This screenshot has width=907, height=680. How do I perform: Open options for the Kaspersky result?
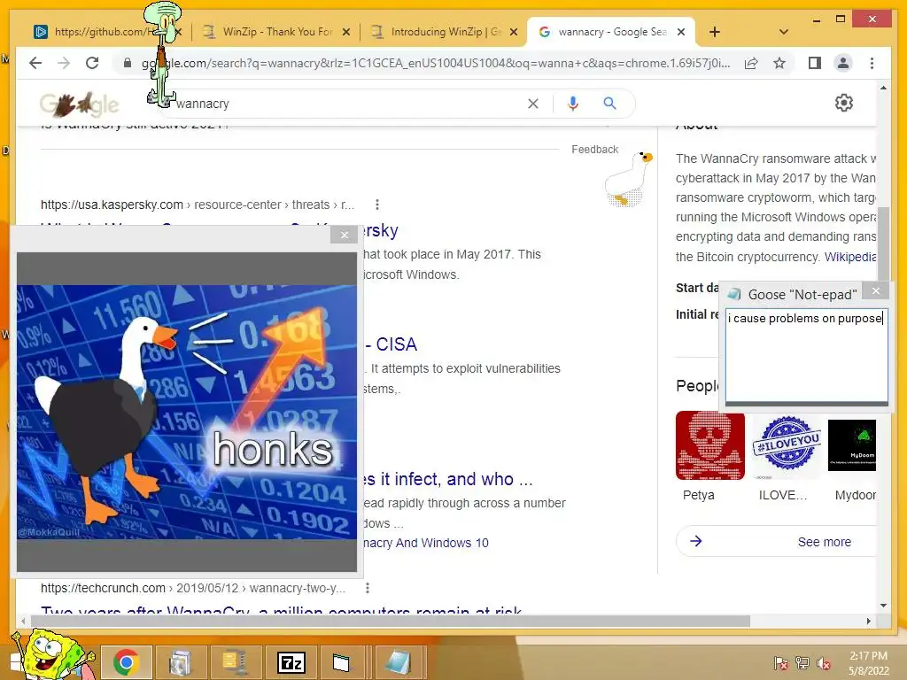pos(377,205)
